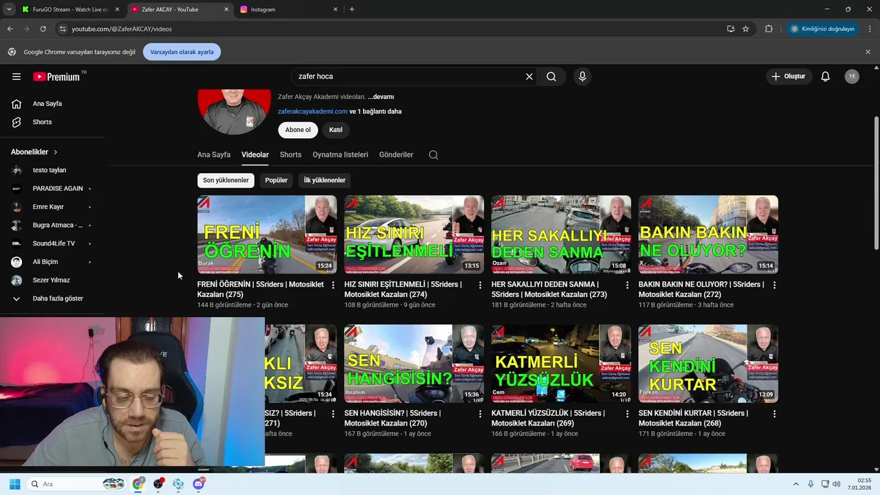Filter videos by Popüler chip

(276, 180)
